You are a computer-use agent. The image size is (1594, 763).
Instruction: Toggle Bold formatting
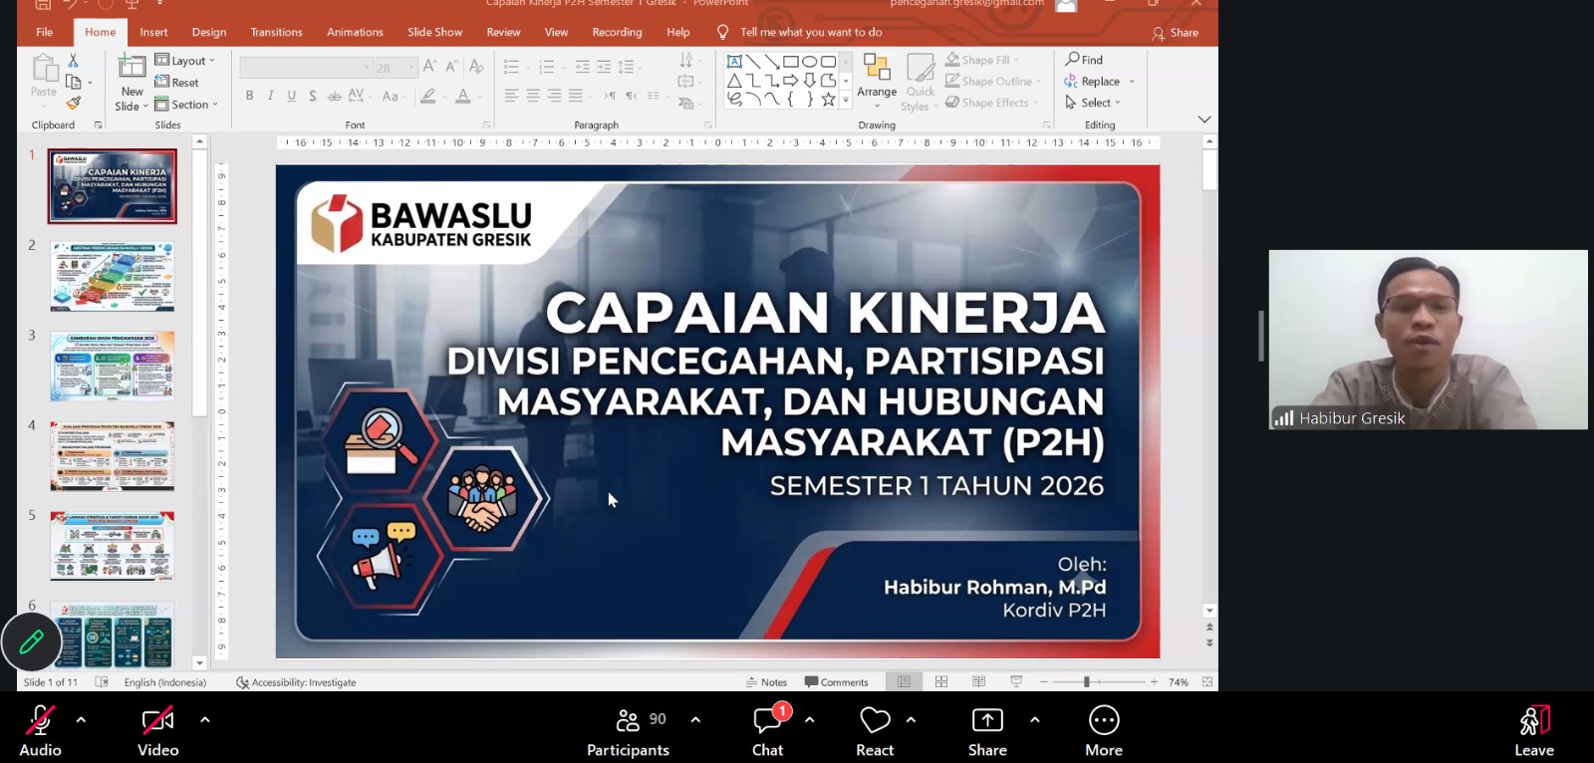[x=249, y=96]
